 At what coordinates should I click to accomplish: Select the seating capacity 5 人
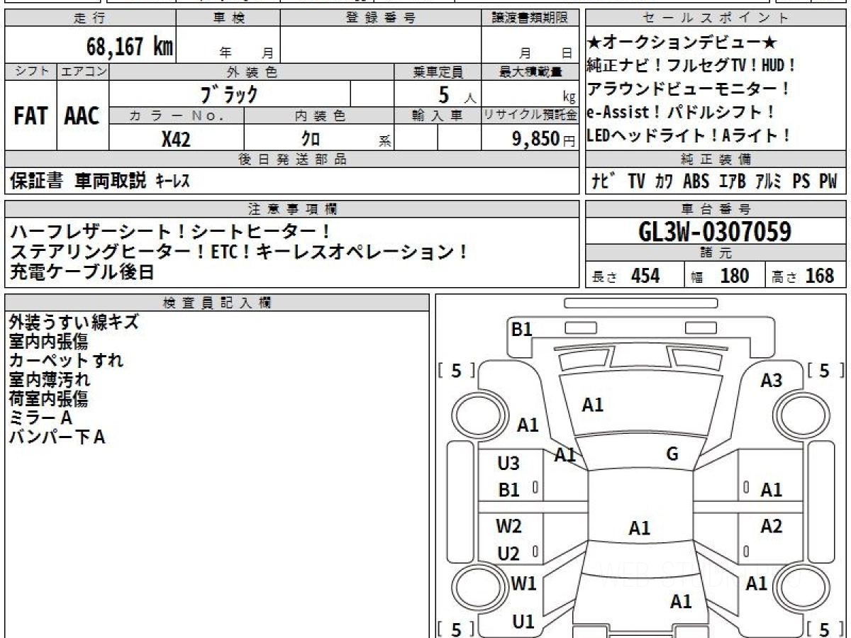click(x=457, y=94)
